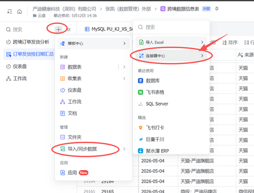The width and height of the screenshot is (254, 193).
Task: Toggle the sidebar navigation icon in header
Action: tap(10, 12)
